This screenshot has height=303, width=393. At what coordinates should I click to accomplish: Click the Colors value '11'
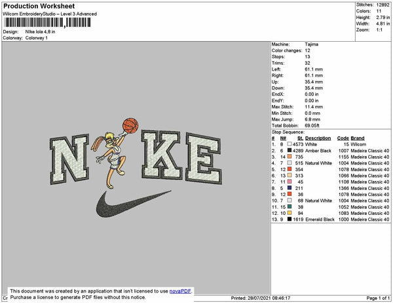[379, 11]
